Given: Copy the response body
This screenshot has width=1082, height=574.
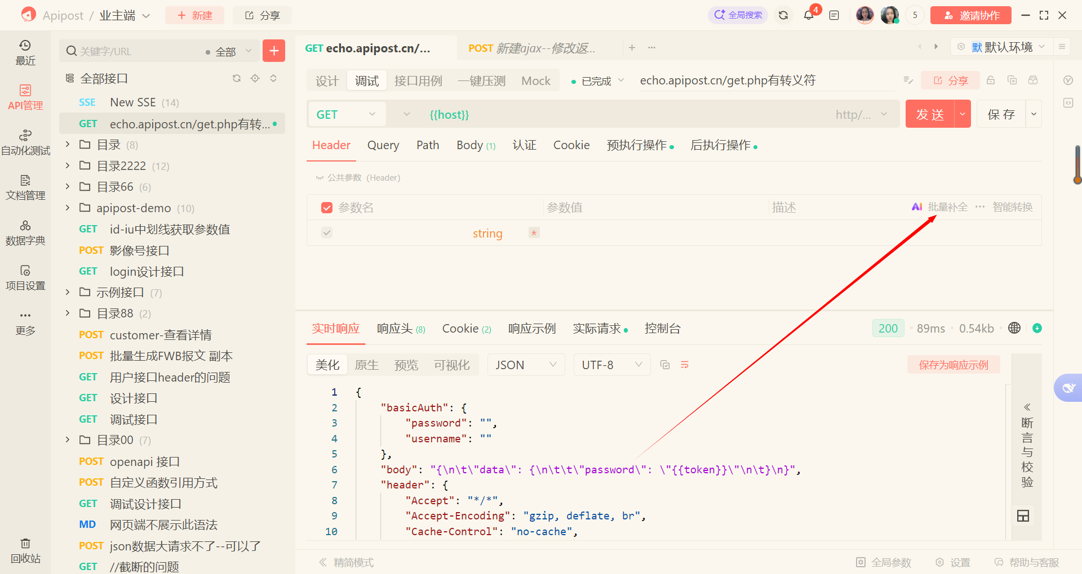Looking at the screenshot, I should [x=665, y=365].
